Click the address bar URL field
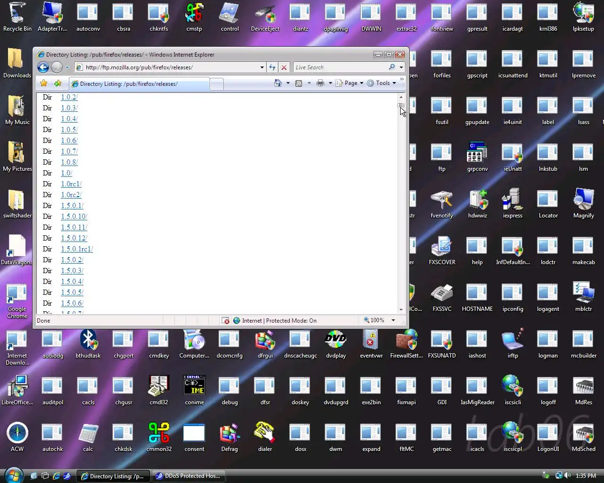Screen dimensions: 604x483 [170, 67]
